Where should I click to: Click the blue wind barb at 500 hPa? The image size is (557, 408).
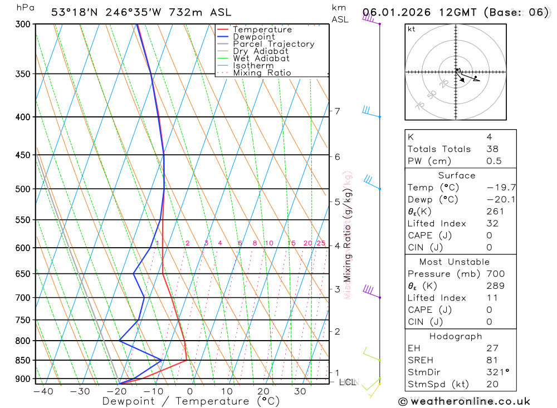372,183
